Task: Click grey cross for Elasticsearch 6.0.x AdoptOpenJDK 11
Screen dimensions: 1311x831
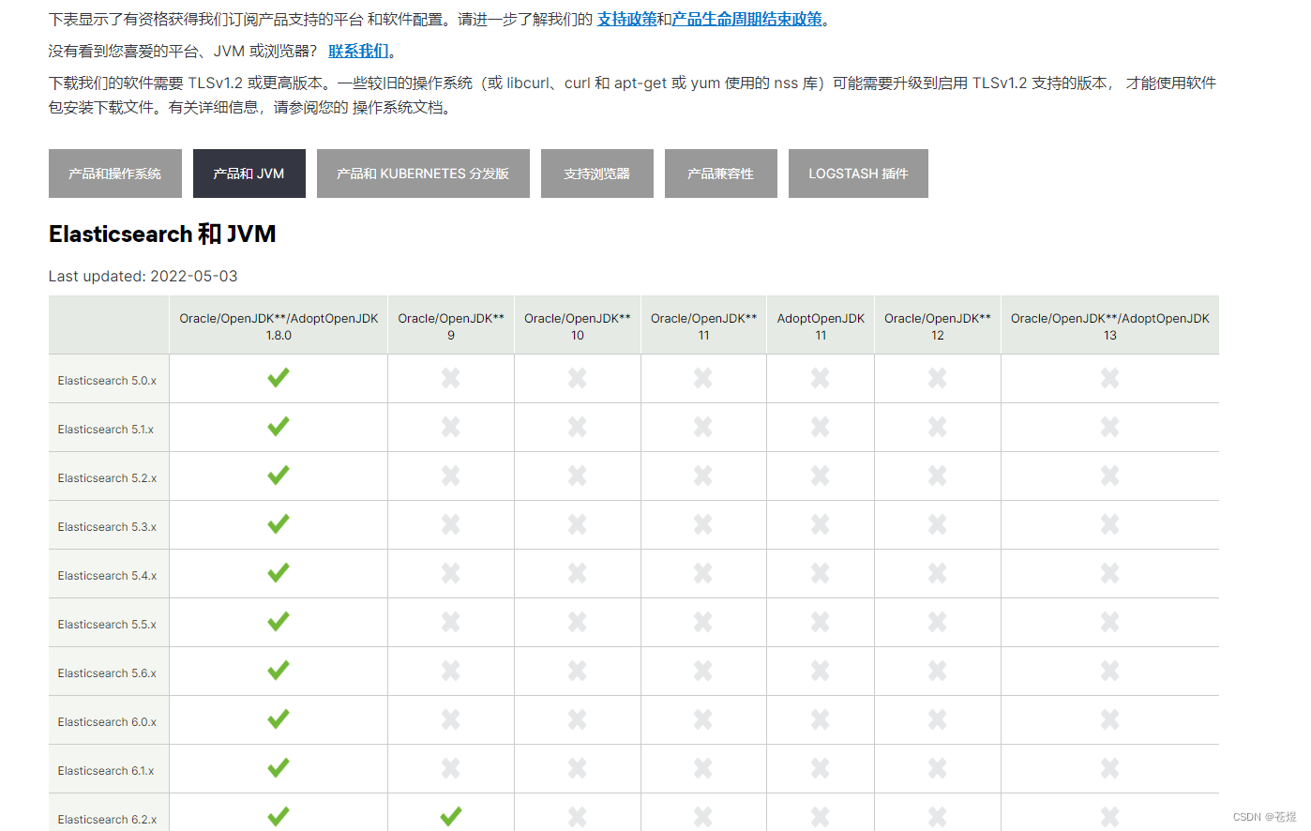Action: (821, 719)
